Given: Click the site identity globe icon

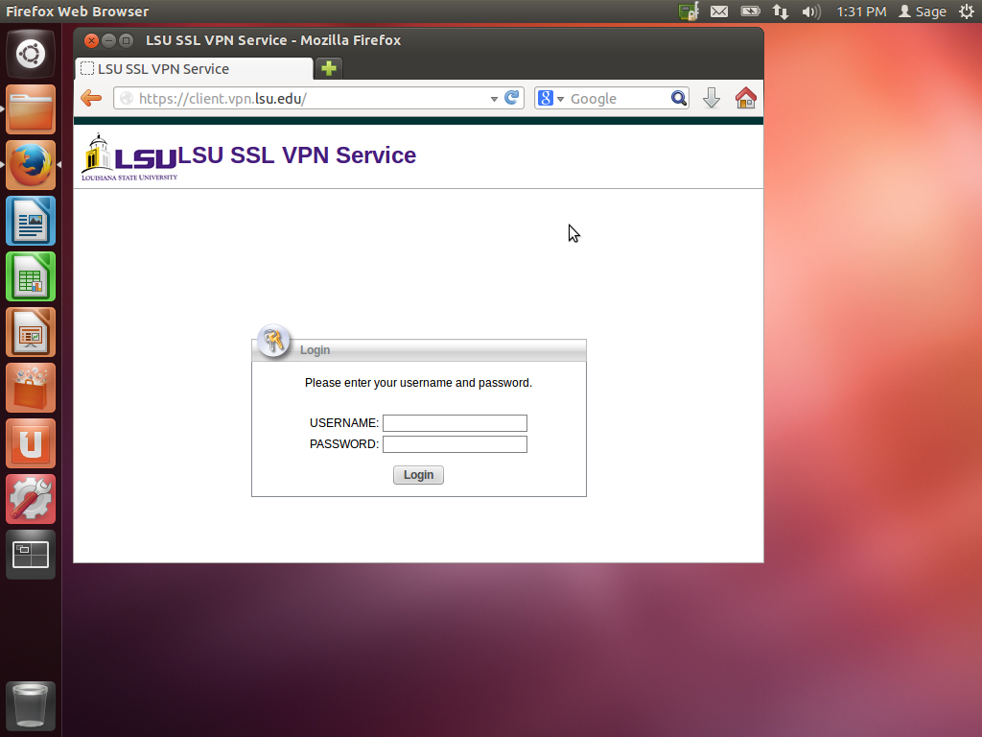Looking at the screenshot, I should [x=127, y=99].
